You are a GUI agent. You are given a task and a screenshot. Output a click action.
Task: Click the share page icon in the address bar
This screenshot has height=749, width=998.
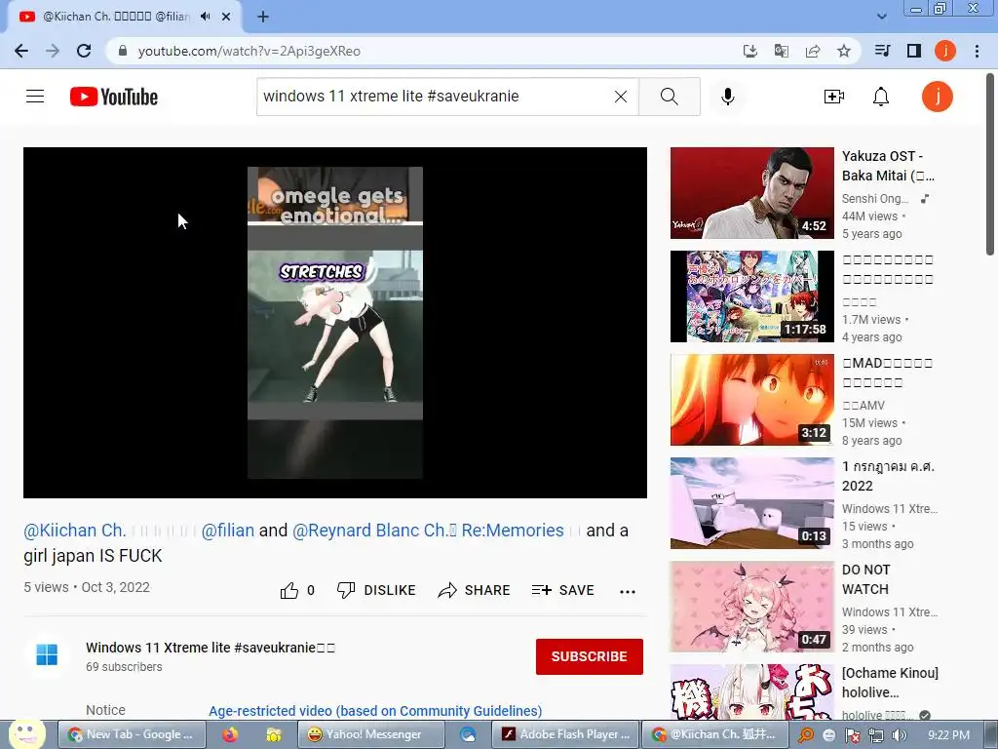[813, 51]
